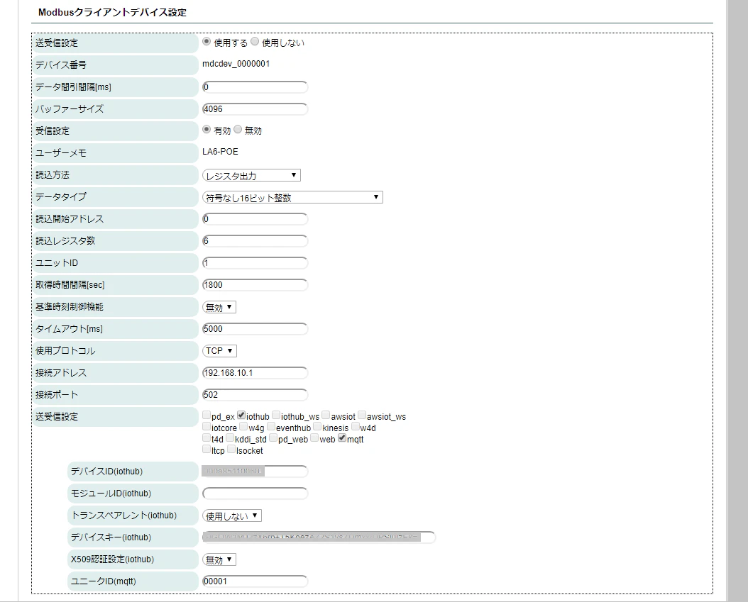This screenshot has width=748, height=602.
Task: Tick the kinesis checkbox
Action: [317, 427]
